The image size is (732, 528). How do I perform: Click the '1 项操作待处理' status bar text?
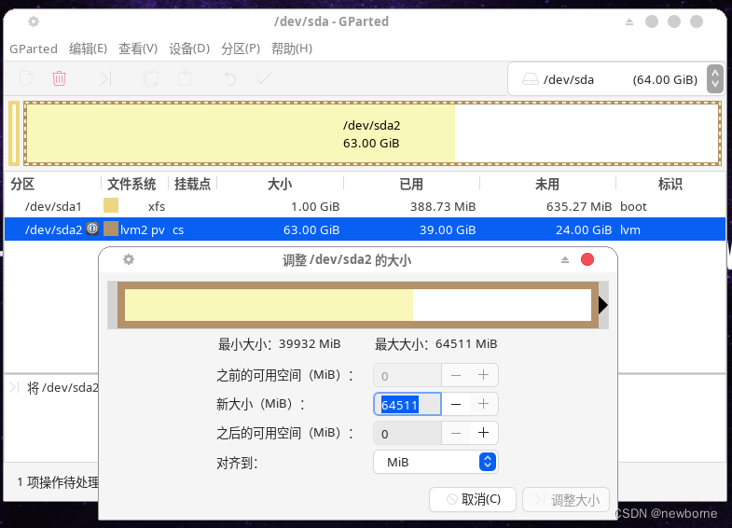point(58,482)
